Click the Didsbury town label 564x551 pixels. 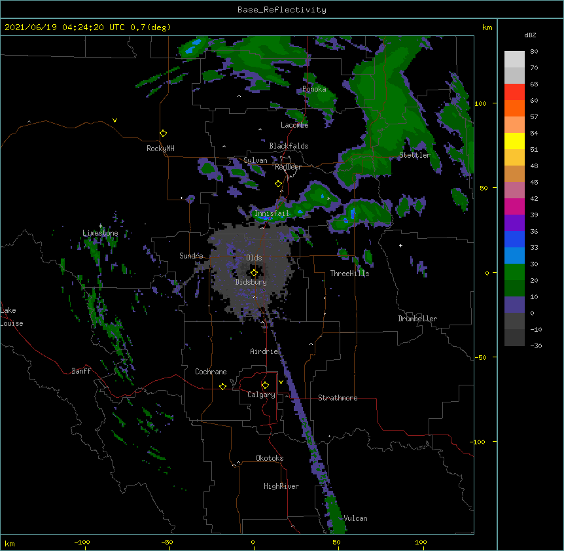point(251,282)
